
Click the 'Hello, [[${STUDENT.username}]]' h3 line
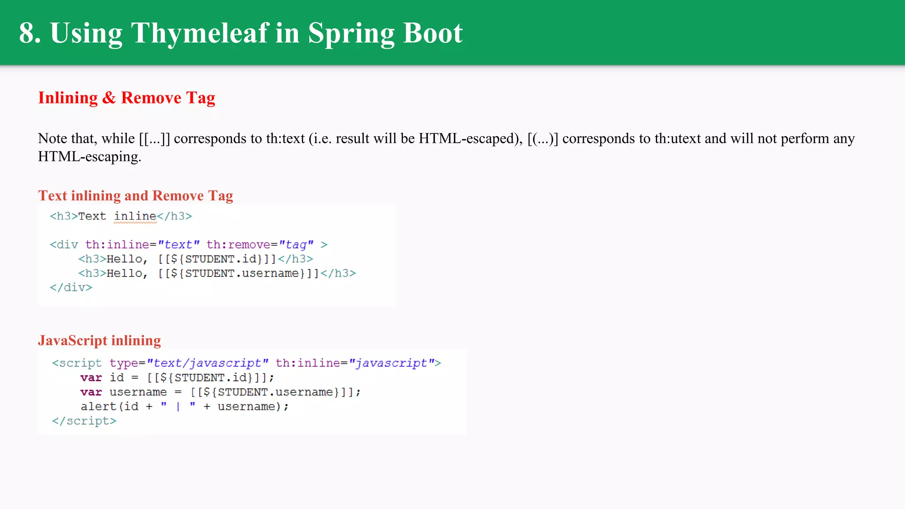click(217, 273)
